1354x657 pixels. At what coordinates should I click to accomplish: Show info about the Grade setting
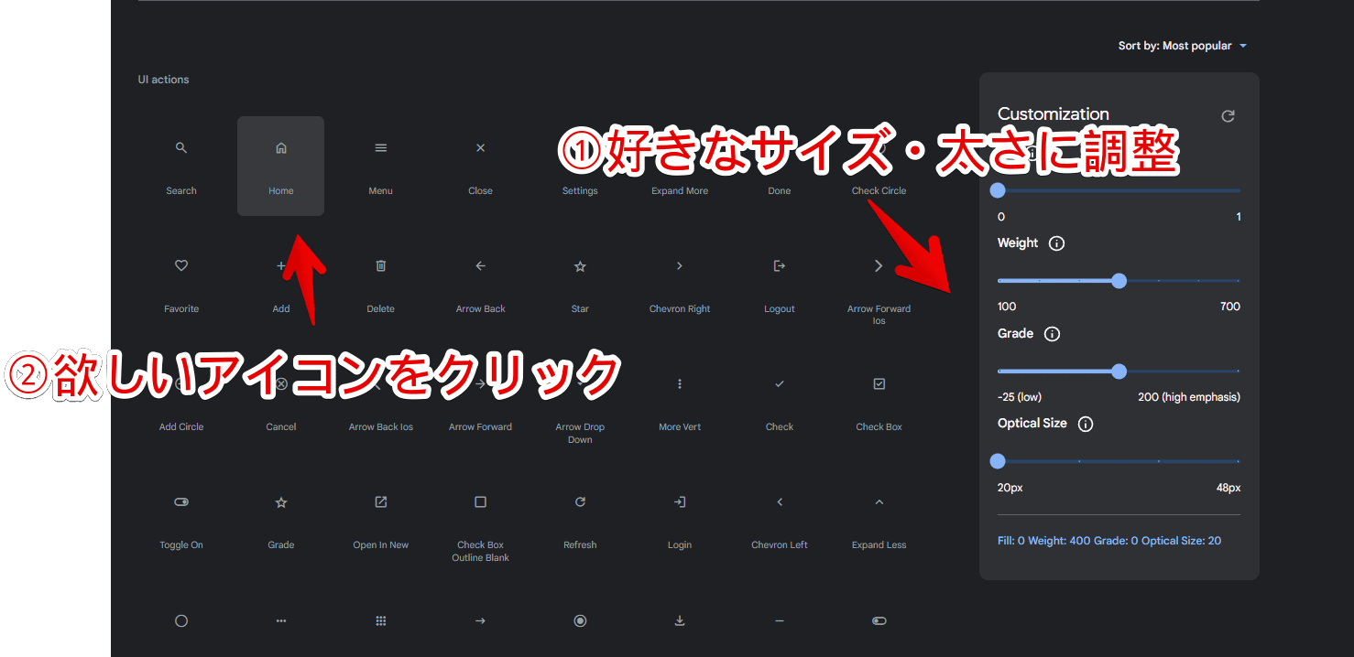point(1052,334)
